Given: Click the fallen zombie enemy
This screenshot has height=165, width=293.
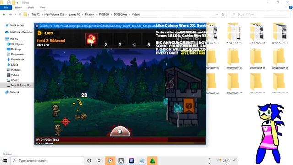Looking at the screenshot, I should (x=81, y=116).
